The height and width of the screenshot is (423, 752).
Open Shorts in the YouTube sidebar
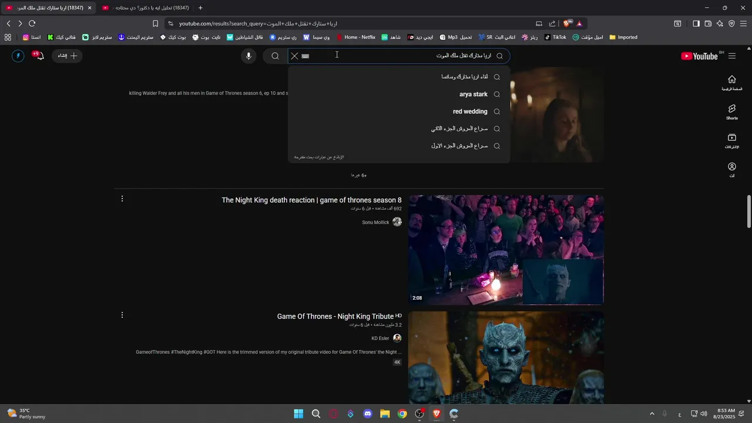732,112
